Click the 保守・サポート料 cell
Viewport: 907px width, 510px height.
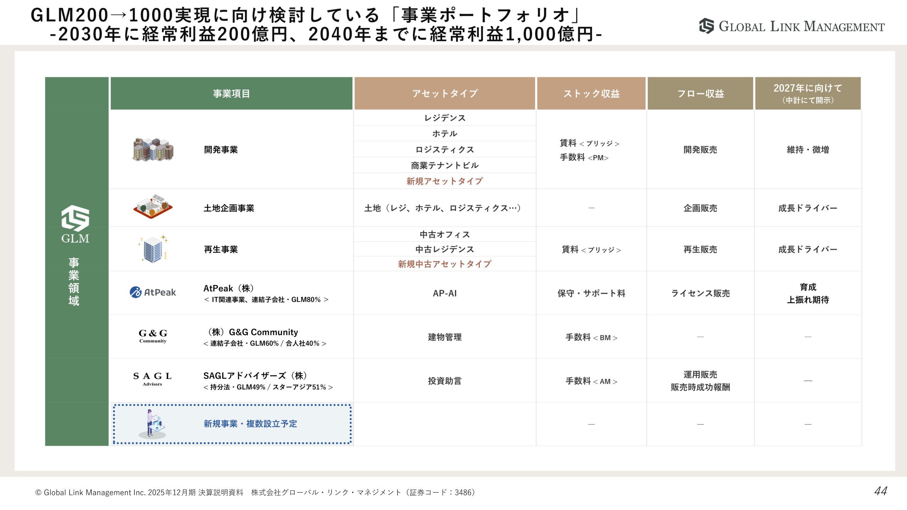591,293
